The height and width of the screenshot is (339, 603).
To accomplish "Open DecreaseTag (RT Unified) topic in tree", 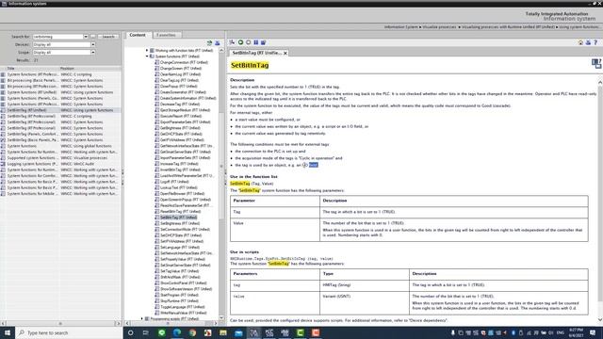I will (x=180, y=105).
